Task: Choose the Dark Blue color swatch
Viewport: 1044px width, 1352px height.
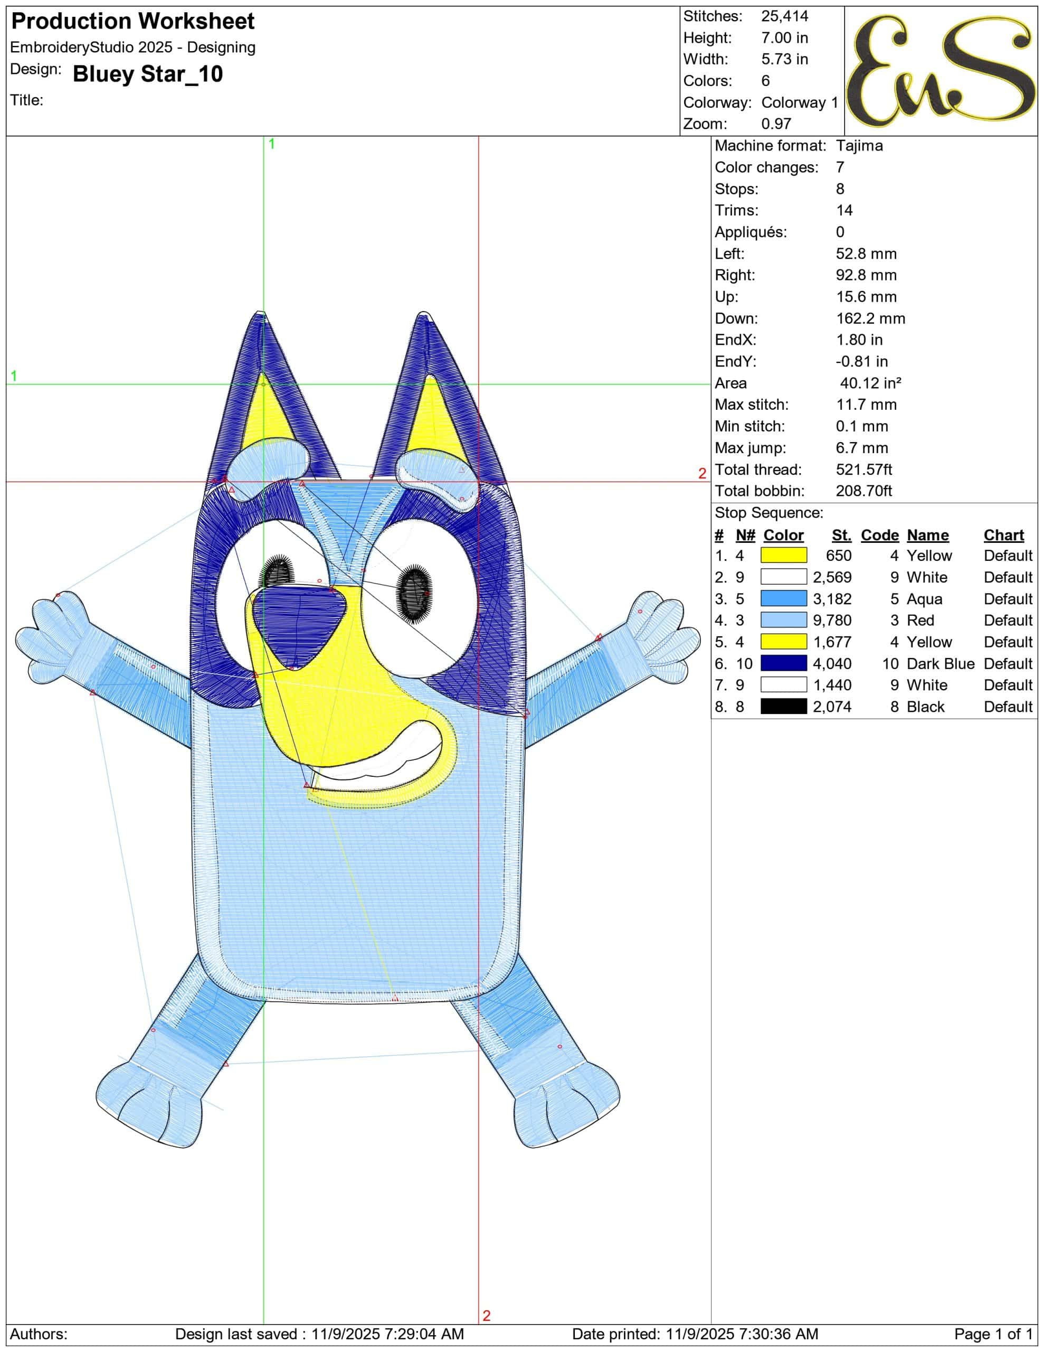Action: tap(783, 664)
